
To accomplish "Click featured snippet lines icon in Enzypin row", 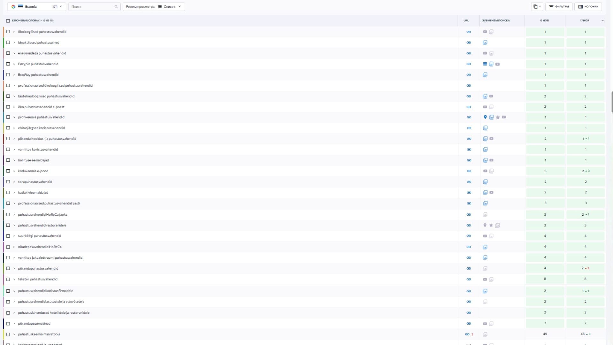I will click(x=485, y=64).
